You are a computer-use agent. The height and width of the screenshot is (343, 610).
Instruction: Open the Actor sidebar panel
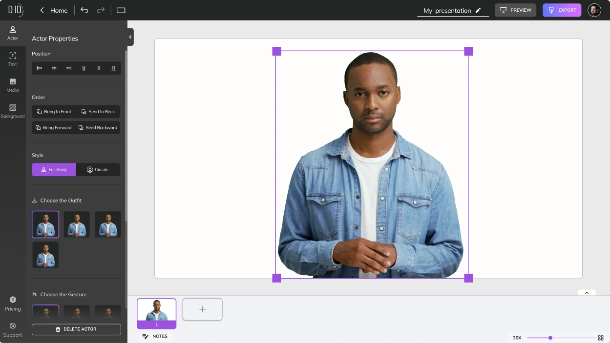point(13,33)
